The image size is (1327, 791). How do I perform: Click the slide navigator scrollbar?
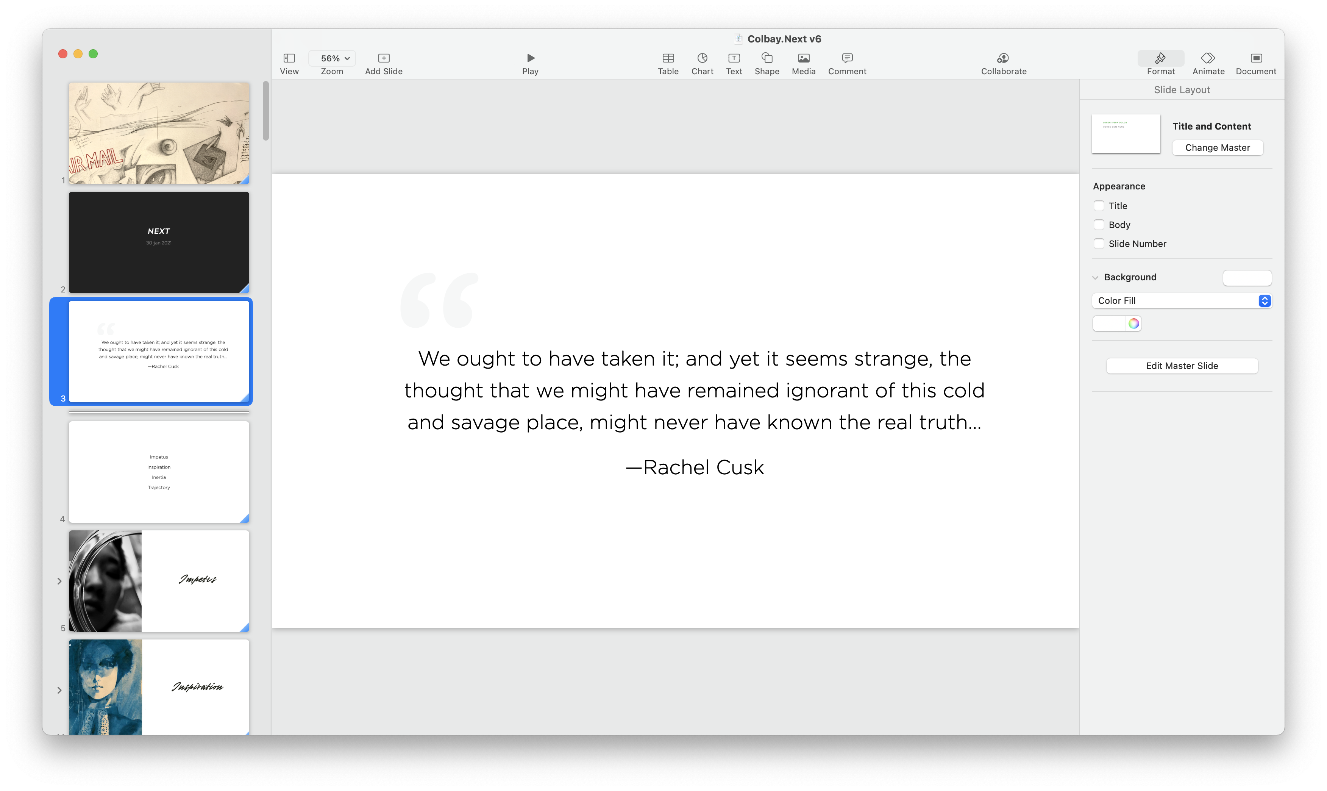(x=265, y=111)
